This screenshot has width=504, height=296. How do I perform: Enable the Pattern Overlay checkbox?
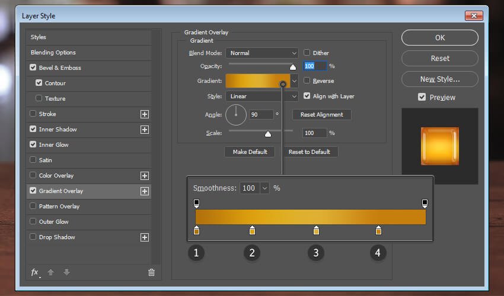coord(33,206)
